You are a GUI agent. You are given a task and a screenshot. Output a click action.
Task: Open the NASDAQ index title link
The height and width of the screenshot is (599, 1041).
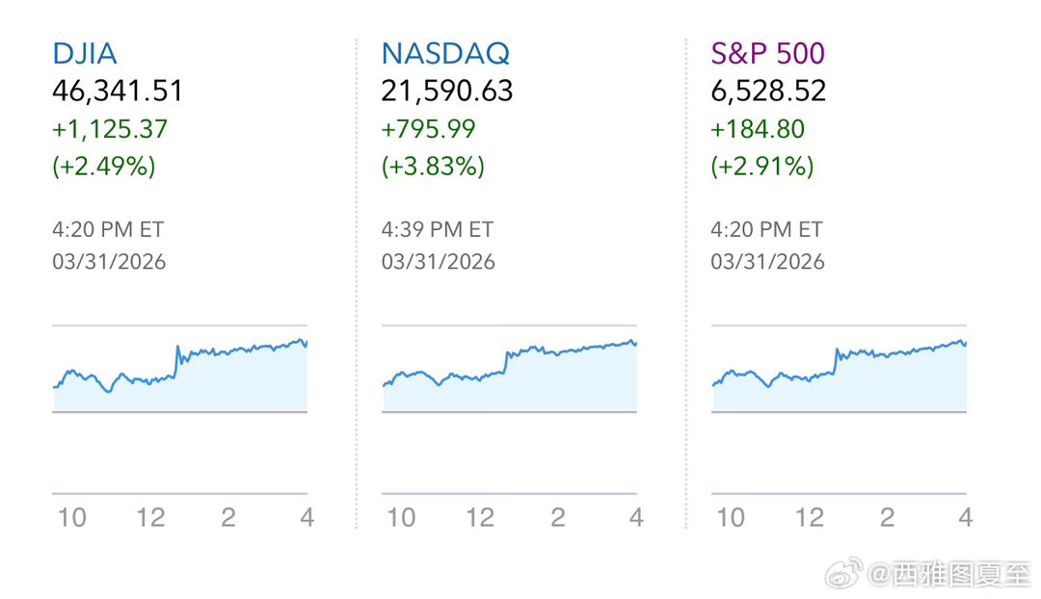[445, 53]
